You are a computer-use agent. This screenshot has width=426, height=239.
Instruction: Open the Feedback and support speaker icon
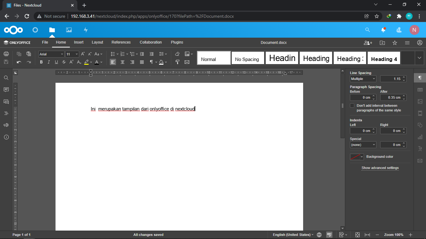pos(6,125)
